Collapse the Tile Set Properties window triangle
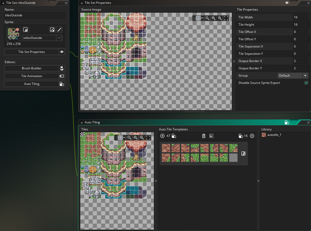This screenshot has width=311, height=231. click(x=81, y=3)
